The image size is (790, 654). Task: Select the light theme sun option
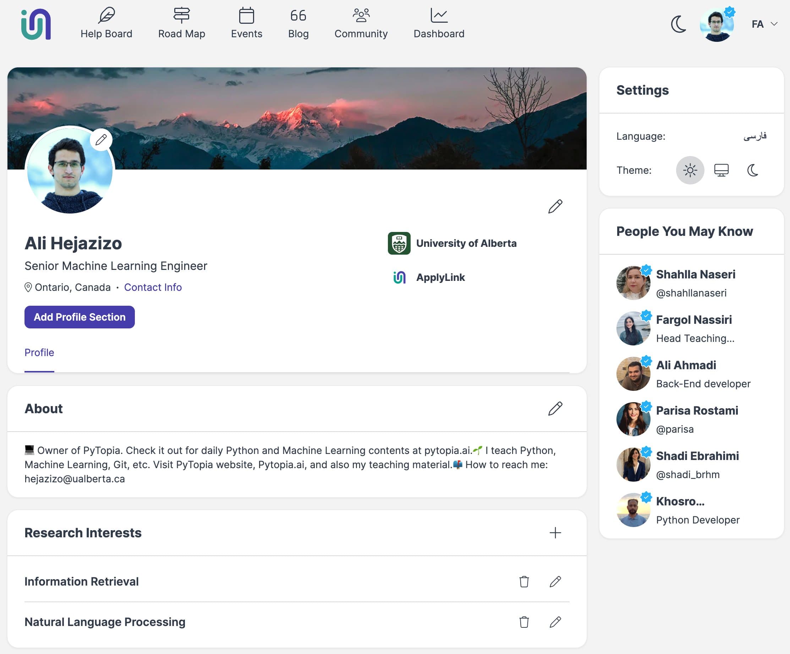point(690,170)
